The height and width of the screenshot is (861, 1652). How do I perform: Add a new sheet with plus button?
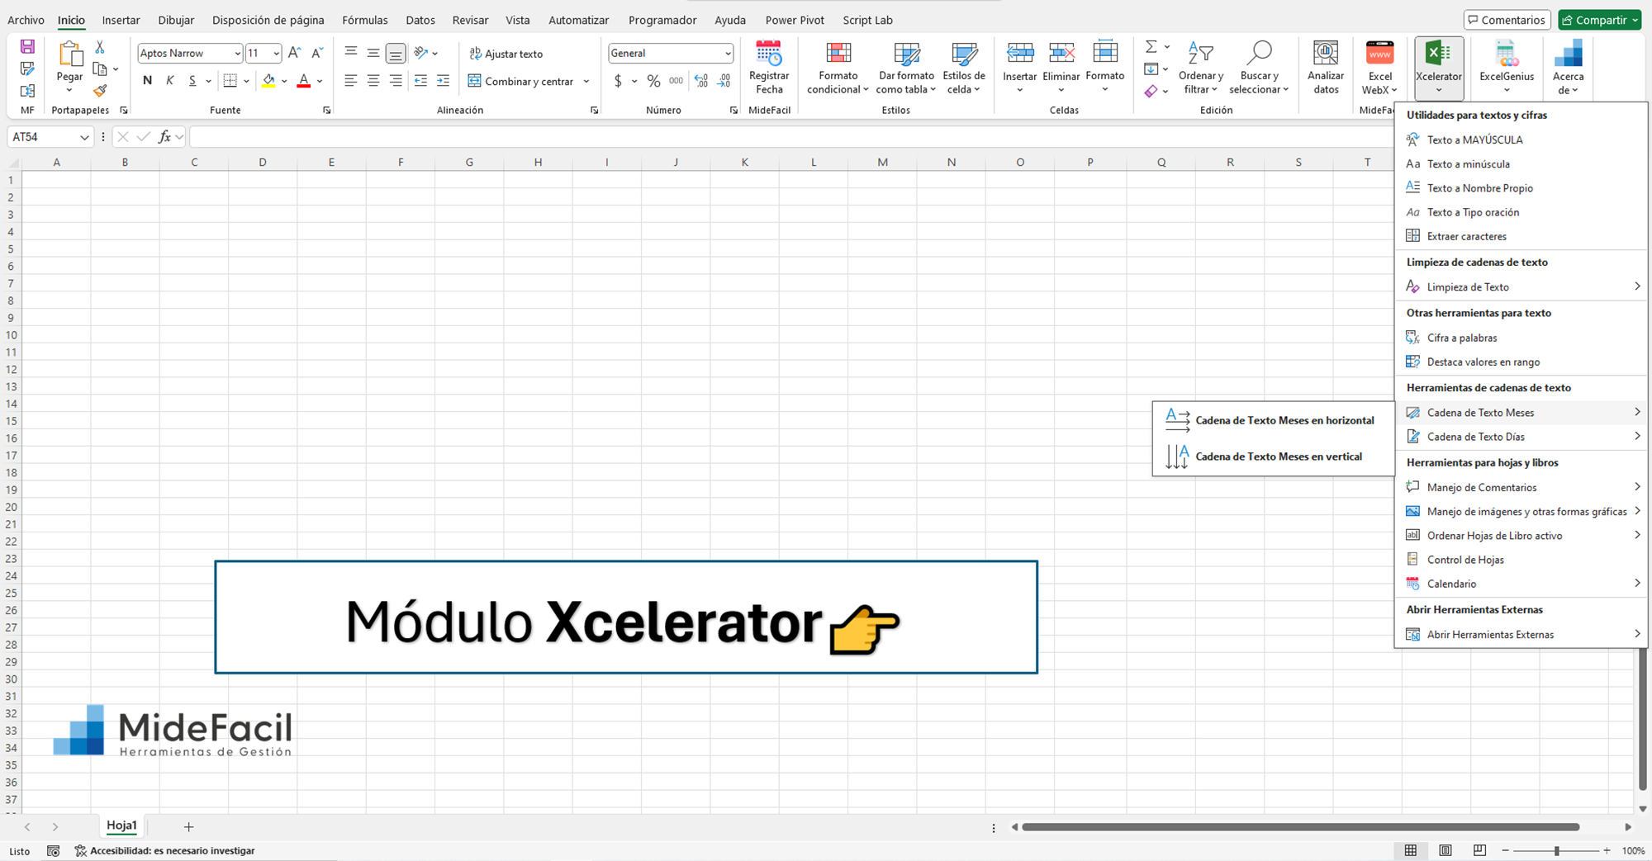click(188, 826)
